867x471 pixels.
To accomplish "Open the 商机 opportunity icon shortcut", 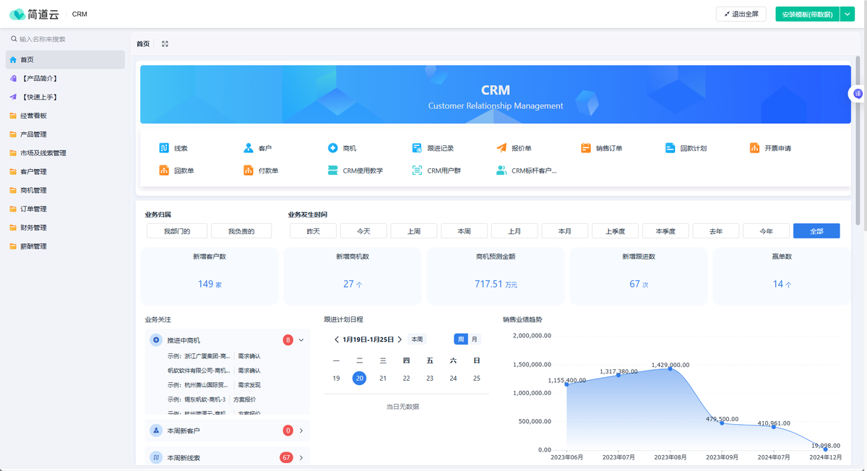I will point(333,148).
